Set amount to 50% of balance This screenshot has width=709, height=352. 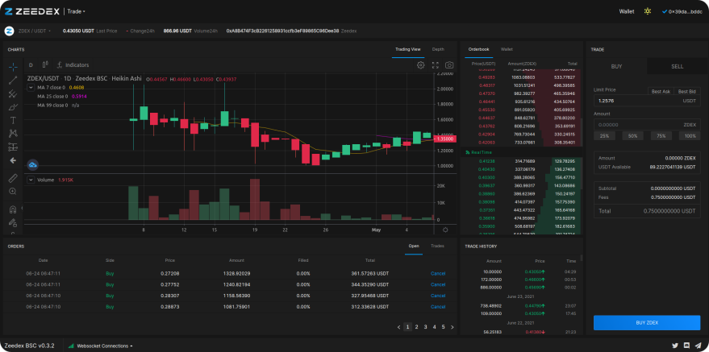pos(633,136)
